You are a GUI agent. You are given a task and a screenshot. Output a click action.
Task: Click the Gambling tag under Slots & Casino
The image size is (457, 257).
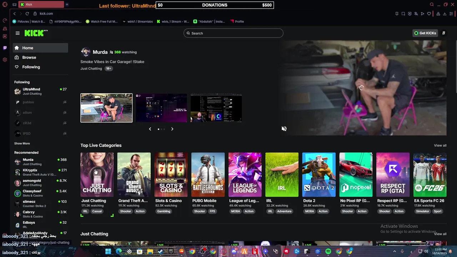164,211
